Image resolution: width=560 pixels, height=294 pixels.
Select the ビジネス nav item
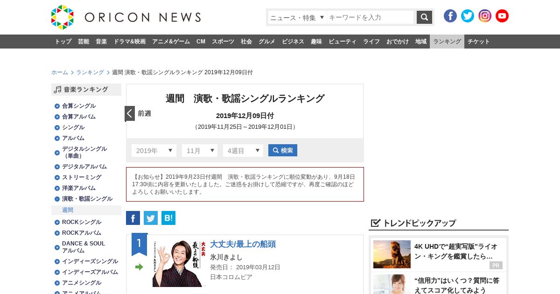pos(293,42)
